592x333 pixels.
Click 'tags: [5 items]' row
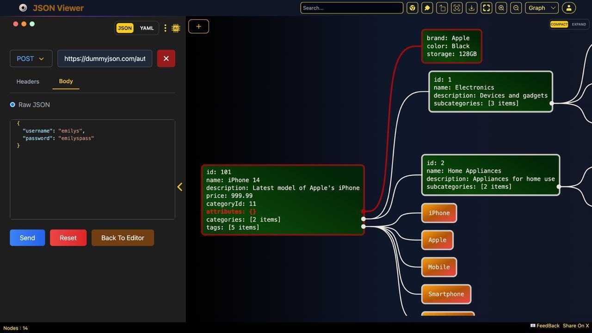point(233,228)
